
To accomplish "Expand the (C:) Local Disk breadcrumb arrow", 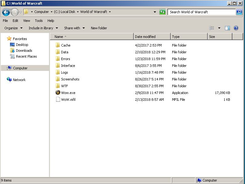I will [x=78, y=12].
